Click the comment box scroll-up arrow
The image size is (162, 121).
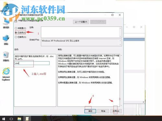coord(120,28)
